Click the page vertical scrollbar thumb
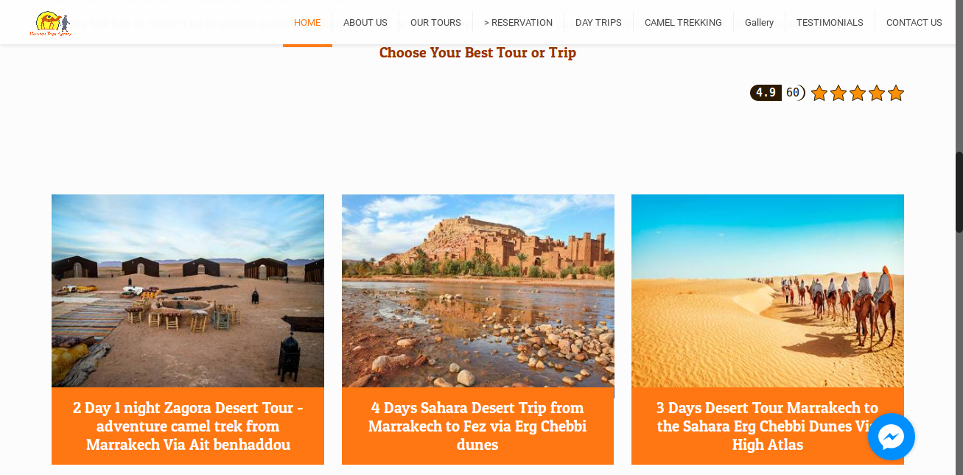Image resolution: width=963 pixels, height=475 pixels. pos(959,192)
